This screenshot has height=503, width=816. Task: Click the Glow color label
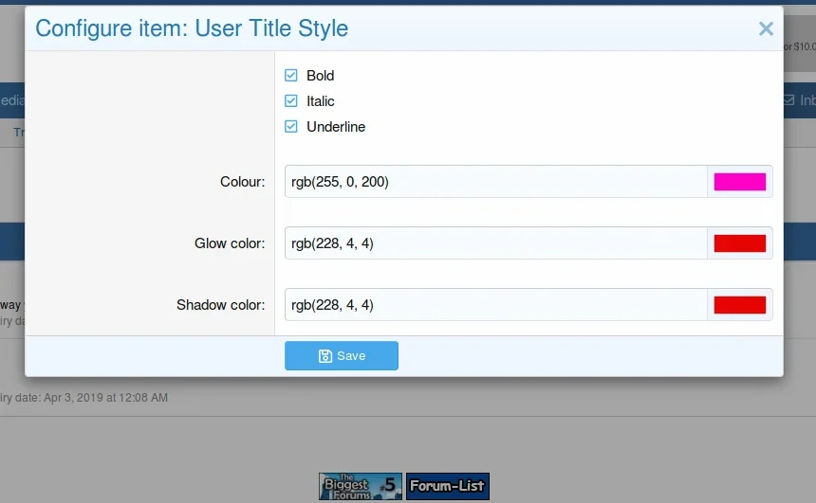[230, 243]
